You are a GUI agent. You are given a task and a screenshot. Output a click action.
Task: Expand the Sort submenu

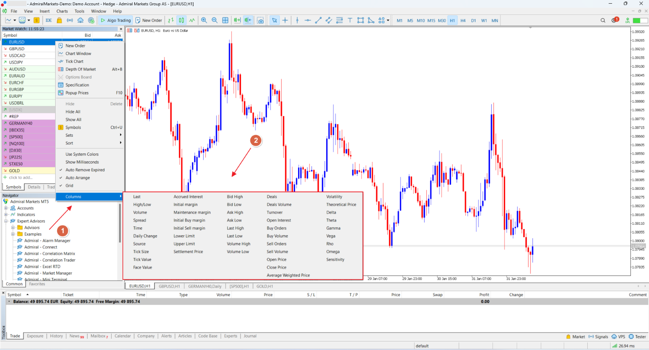pyautogui.click(x=90, y=143)
